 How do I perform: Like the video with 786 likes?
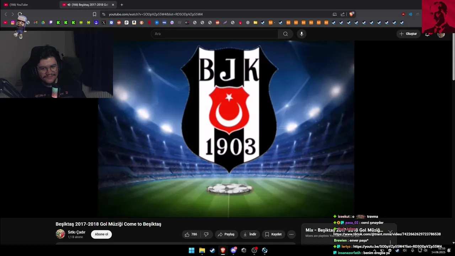pos(191,234)
